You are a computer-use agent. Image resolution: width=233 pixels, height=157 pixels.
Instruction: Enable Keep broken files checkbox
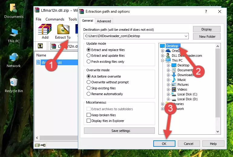[88, 115]
